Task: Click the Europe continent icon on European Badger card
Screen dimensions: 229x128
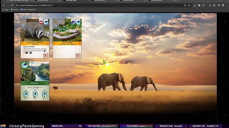Action: pyautogui.click(x=46, y=22)
